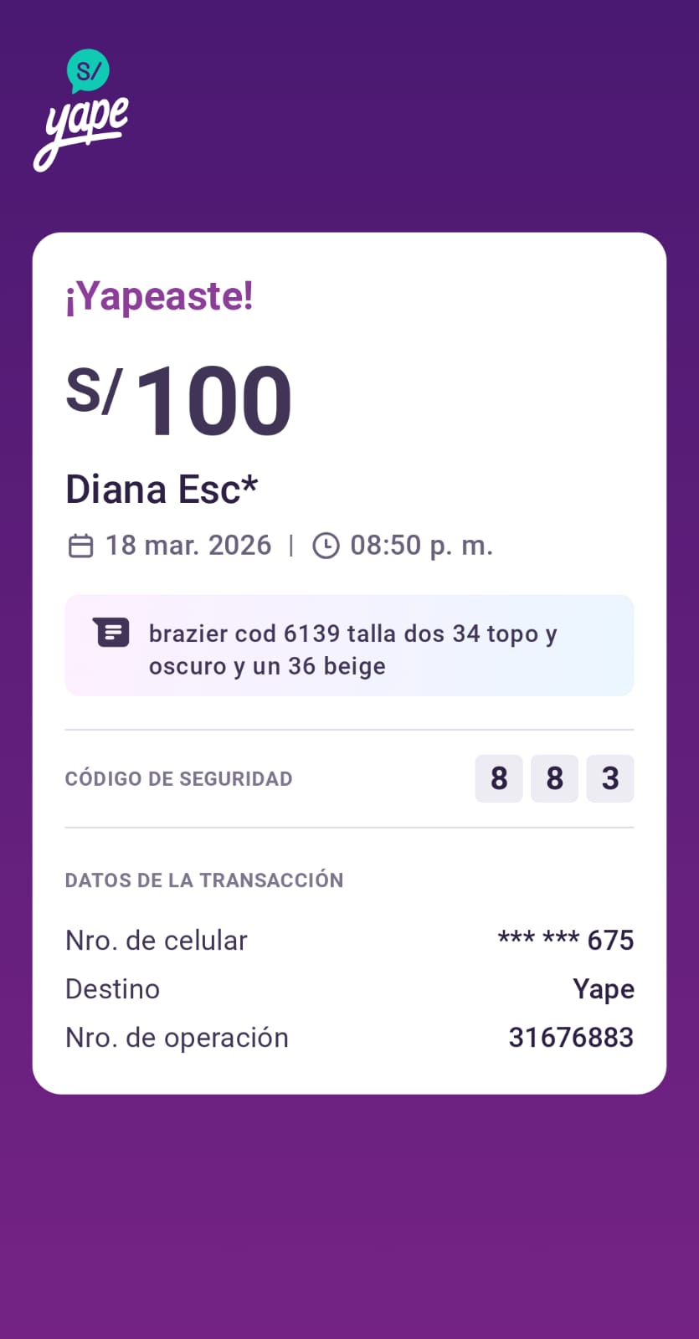Screen dimensions: 699x1339
Task: Select the security code digit 3
Action: click(x=610, y=778)
